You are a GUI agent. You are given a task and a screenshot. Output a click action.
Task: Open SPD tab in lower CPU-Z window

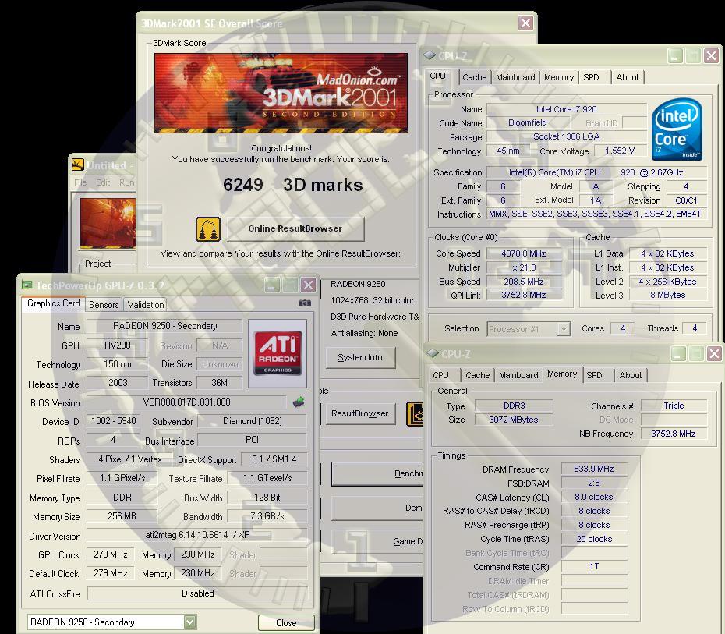[594, 375]
